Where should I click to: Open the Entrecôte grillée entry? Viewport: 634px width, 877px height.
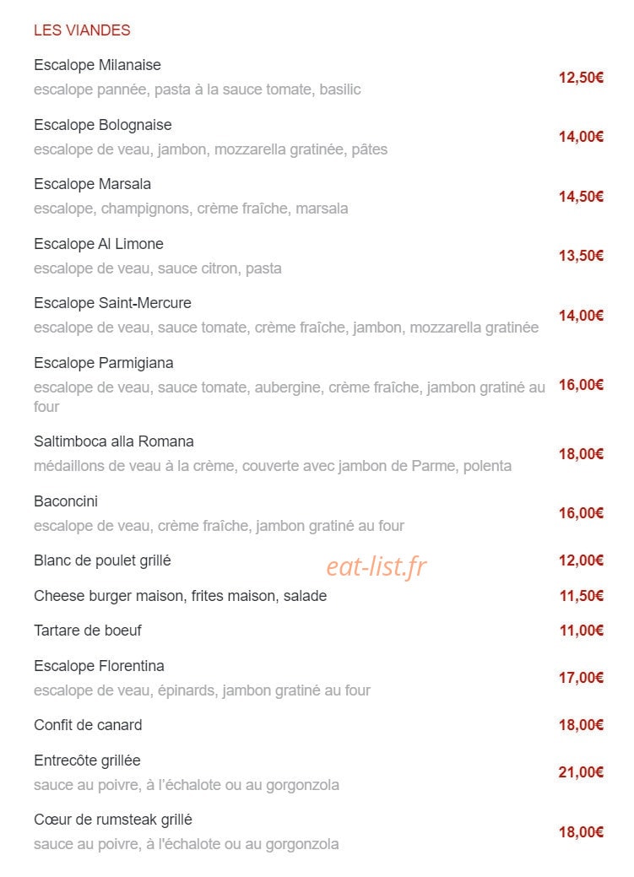tap(87, 761)
